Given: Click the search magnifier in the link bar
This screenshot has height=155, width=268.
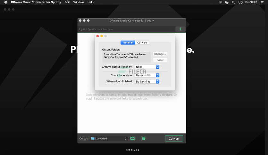Looking at the screenshot, I should [80, 29].
